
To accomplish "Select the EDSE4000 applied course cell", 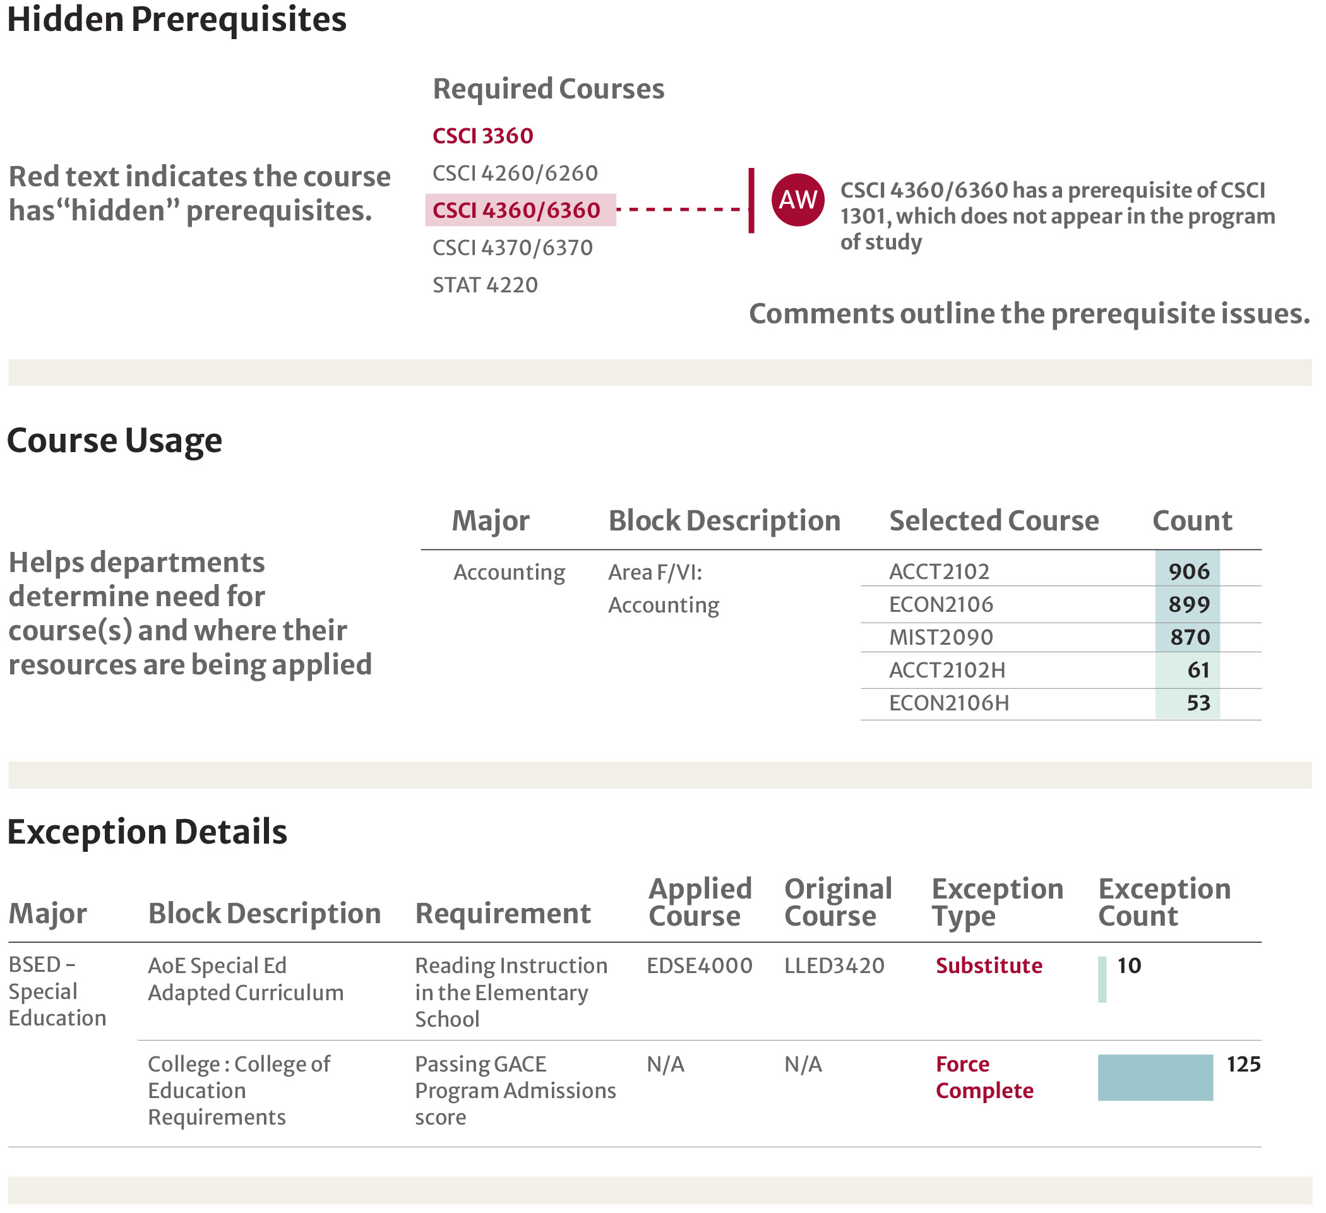I will tap(699, 965).
